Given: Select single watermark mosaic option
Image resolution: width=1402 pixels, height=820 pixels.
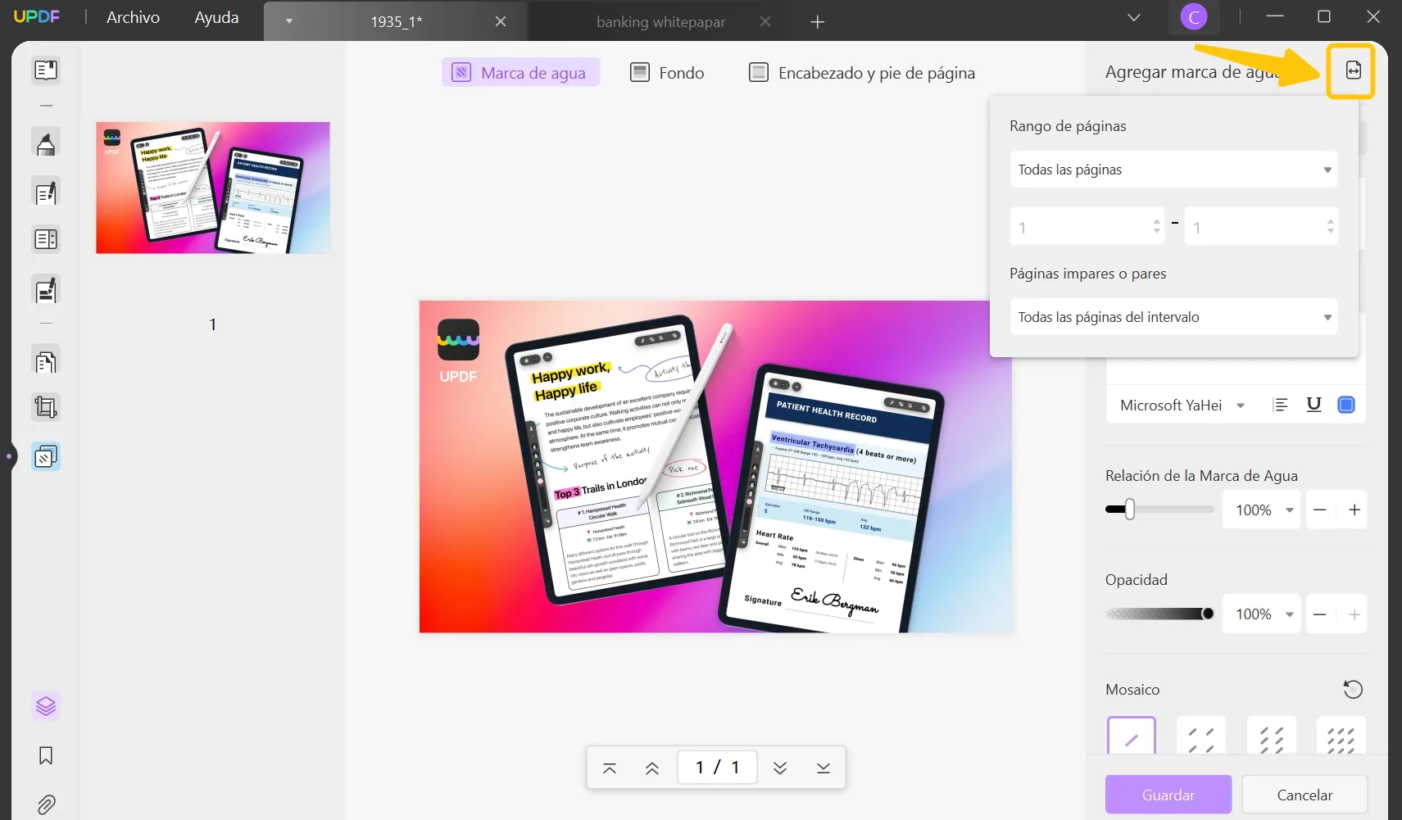Looking at the screenshot, I should 1131,736.
